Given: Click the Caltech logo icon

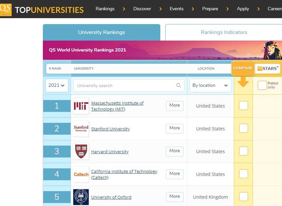Looking at the screenshot, I should (x=81, y=174).
